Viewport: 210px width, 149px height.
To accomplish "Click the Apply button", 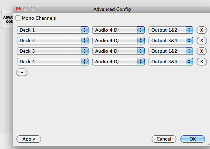I will click(x=29, y=139).
